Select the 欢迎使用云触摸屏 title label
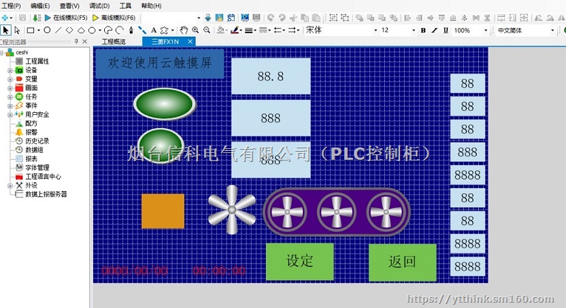 click(x=160, y=63)
